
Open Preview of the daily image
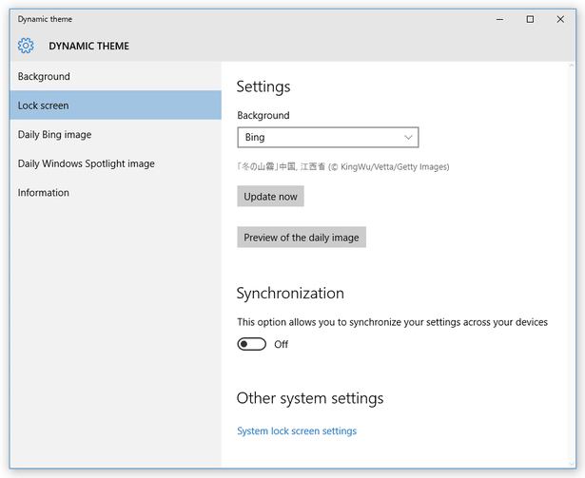[x=302, y=238]
